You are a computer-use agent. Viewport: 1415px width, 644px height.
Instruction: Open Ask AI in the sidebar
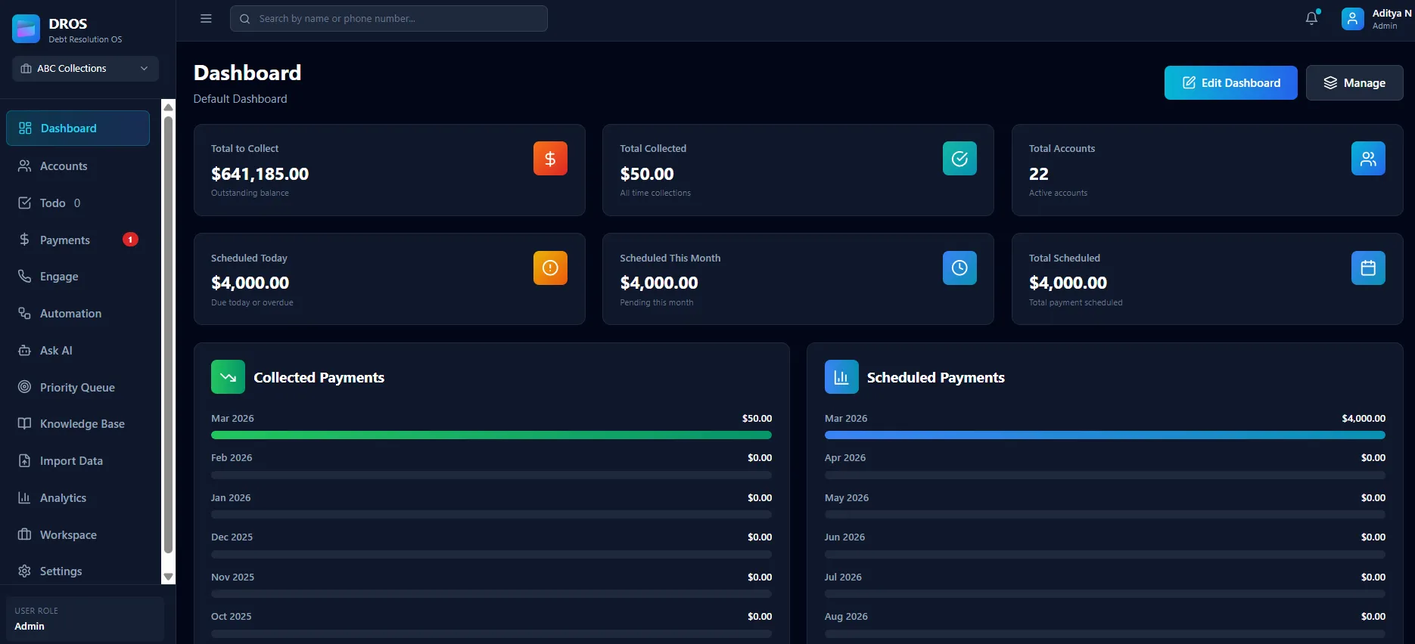[78, 351]
